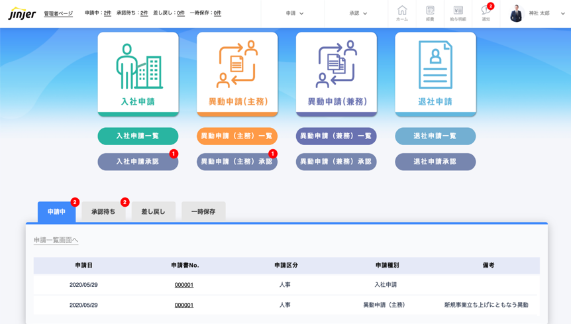Switch to the 一時保存 tab

click(203, 211)
